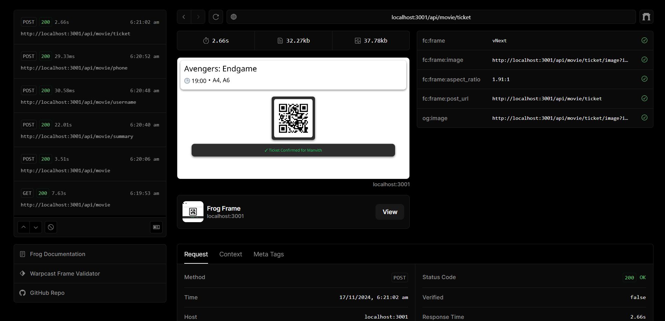Viewport: 665px width, 321px height.
Task: Select previous request with the up arrow
Action: click(23, 227)
